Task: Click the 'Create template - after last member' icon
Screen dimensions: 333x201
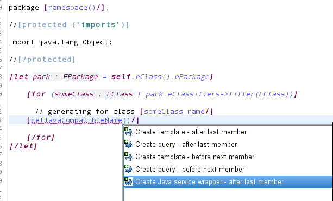Action: [x=129, y=132]
